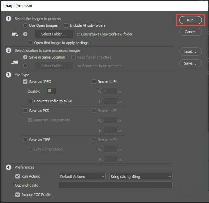
Task: Click the save destination folder icon
Action: (15, 62)
